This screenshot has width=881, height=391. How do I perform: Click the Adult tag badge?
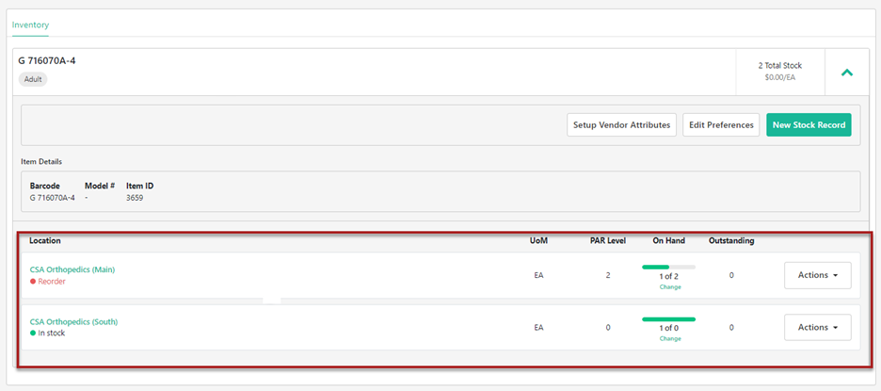tap(33, 80)
